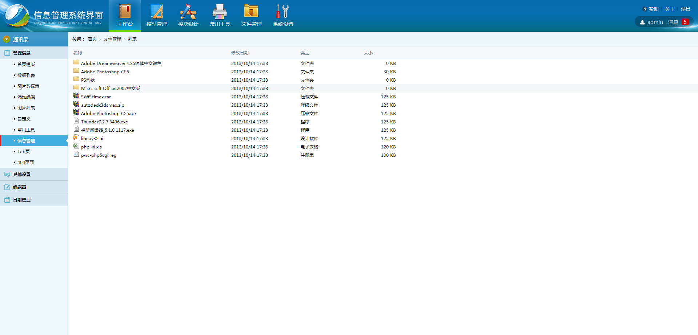Open the 工作台 workbench icon
This screenshot has width=698, height=335.
click(125, 12)
